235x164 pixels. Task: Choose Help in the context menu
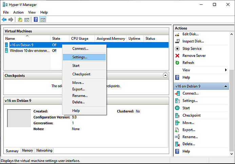[x=84, y=111]
